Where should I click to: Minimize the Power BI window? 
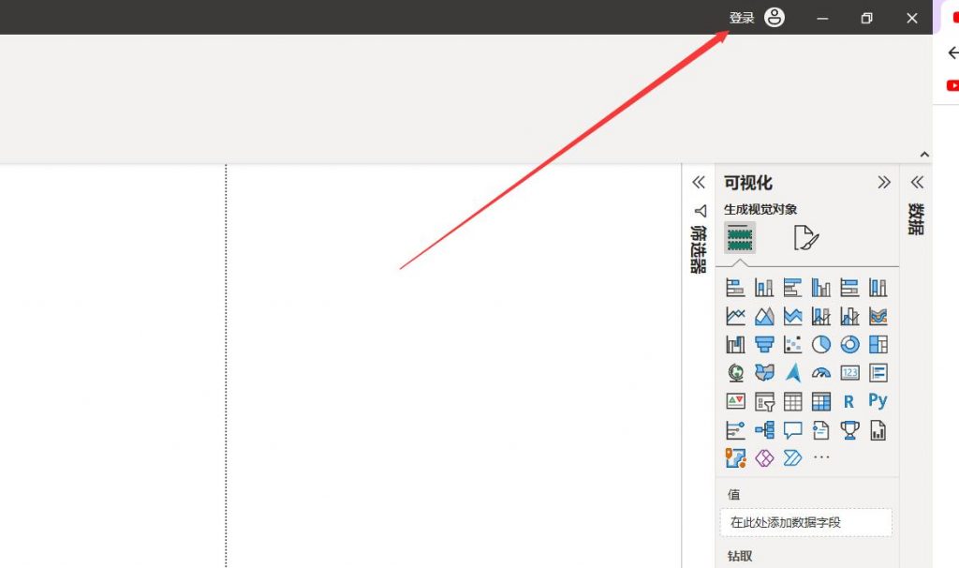click(822, 19)
